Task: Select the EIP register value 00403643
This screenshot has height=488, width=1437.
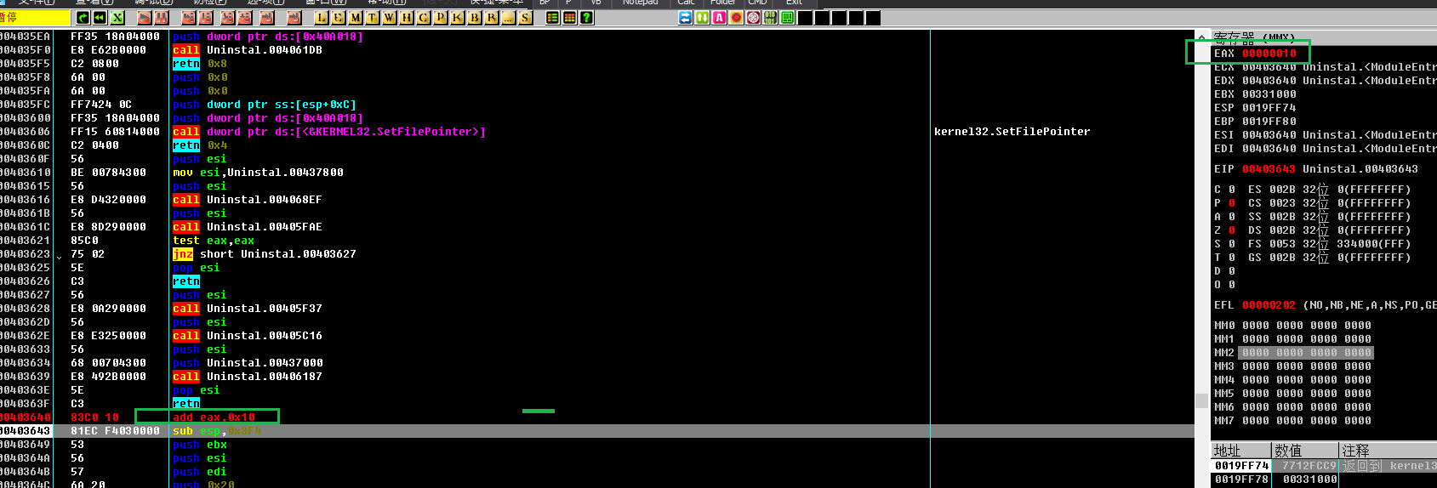Action: pyautogui.click(x=1269, y=169)
